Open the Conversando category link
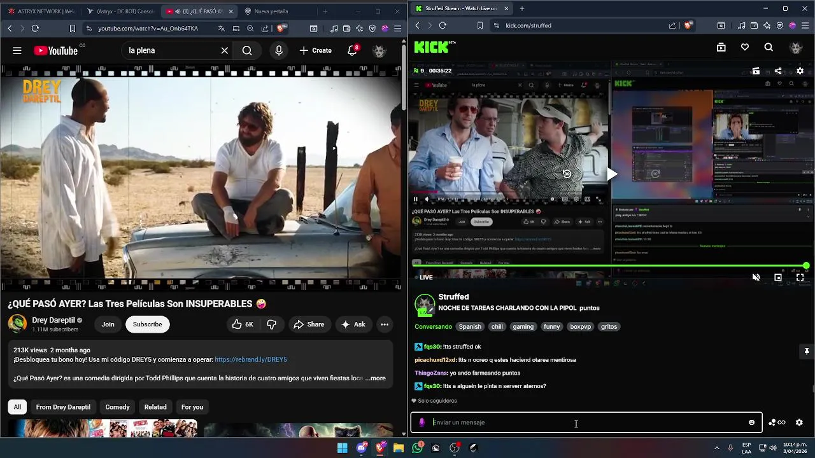Screen dimensions: 815x458 433,326
